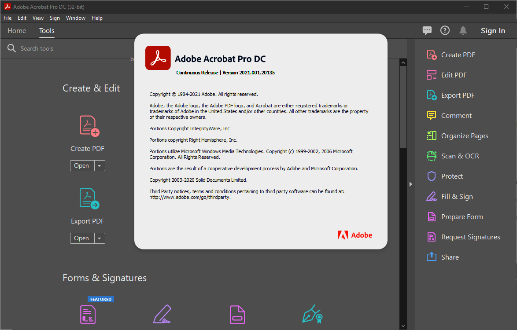Screen dimensions: 517x330
Task: Click the Sign In button
Action: click(493, 30)
